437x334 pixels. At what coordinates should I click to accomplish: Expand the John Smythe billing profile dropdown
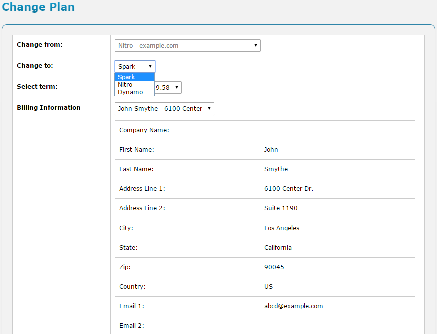(164, 109)
